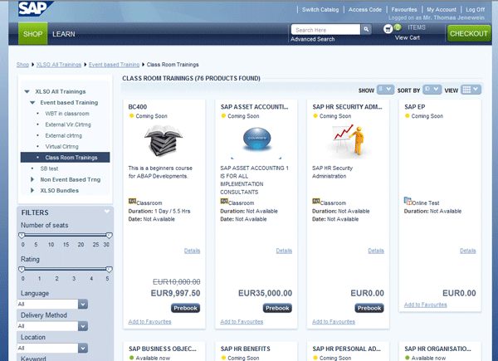Click the yellow Coming Soon dot on BC400
Screen dimensions: 498x361
[131, 116]
